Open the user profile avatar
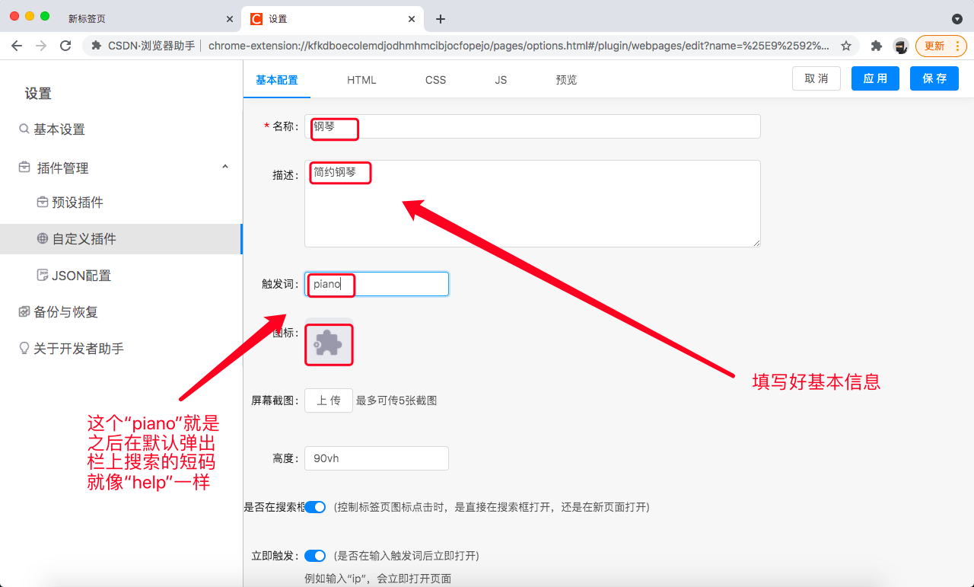The width and height of the screenshot is (974, 587). pos(901,46)
